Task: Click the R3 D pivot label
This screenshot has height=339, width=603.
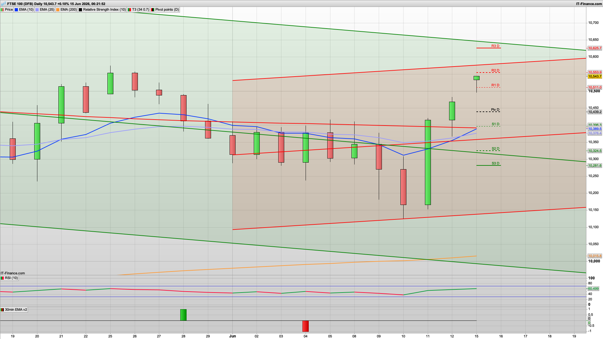Action: (495, 46)
